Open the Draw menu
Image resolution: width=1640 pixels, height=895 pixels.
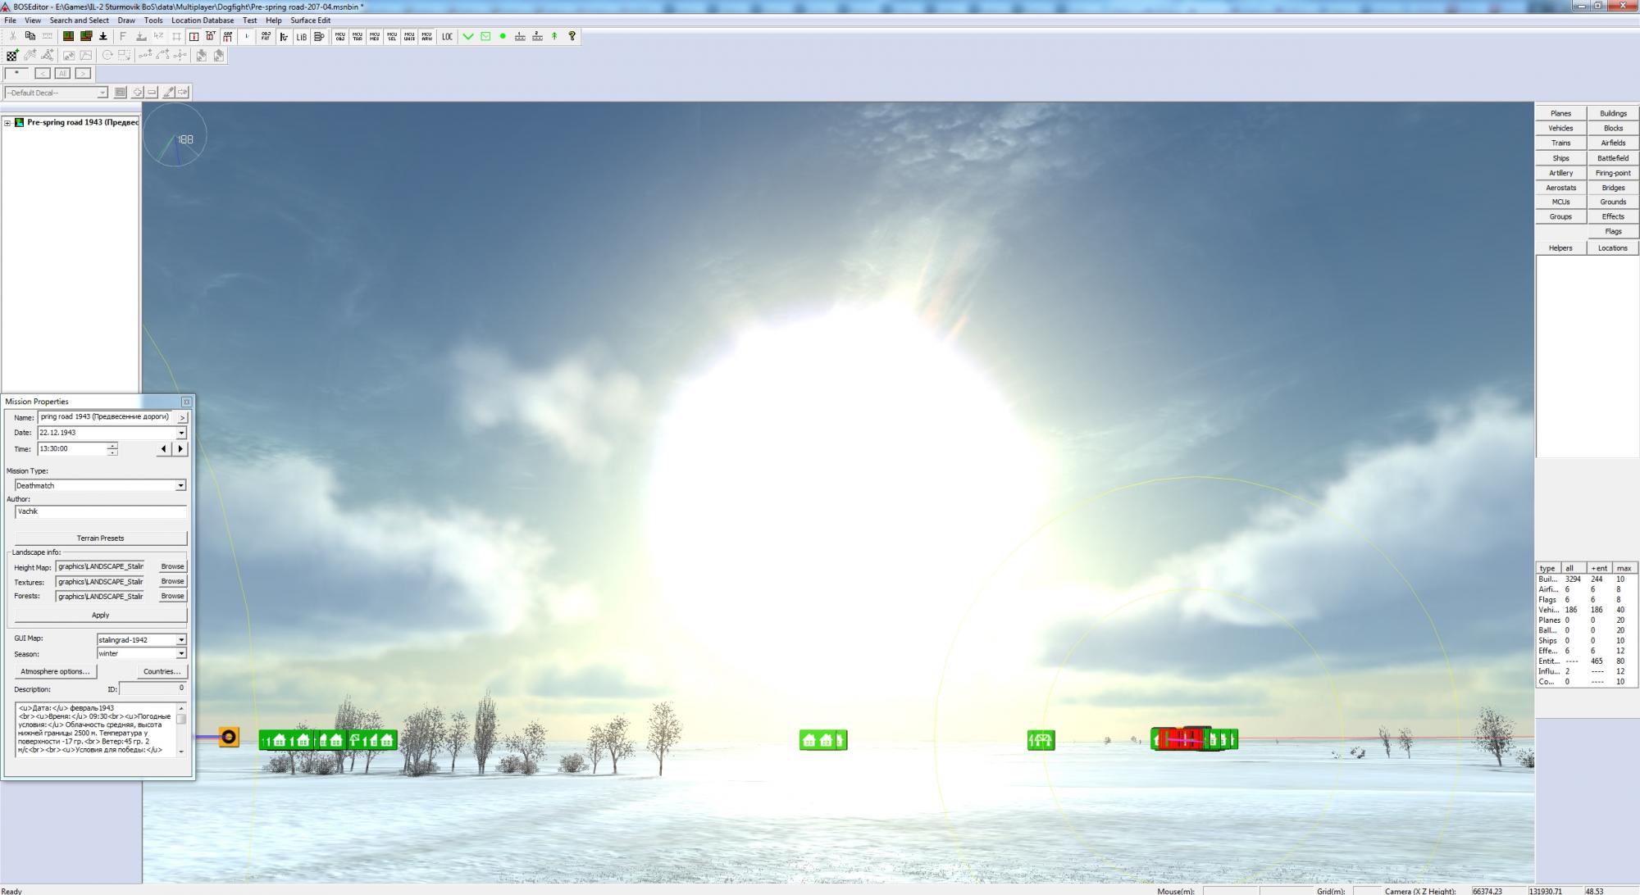tap(126, 20)
